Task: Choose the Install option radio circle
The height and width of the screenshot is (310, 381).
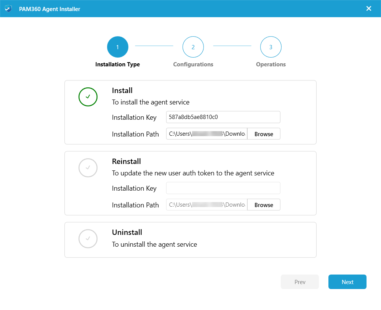Action: coord(88,97)
